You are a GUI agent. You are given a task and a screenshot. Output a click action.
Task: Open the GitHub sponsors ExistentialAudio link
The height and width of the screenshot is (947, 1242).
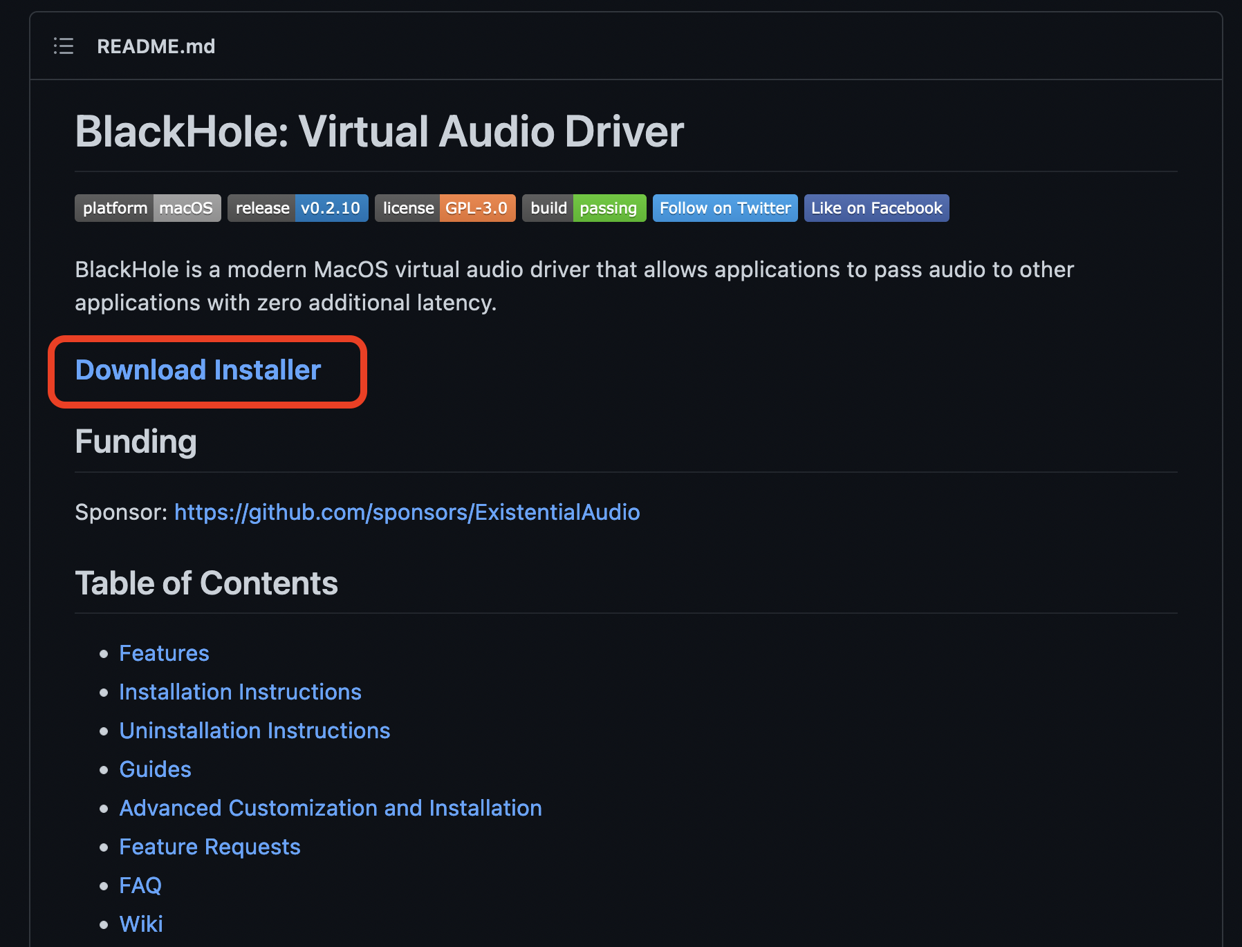pyautogui.click(x=407, y=512)
